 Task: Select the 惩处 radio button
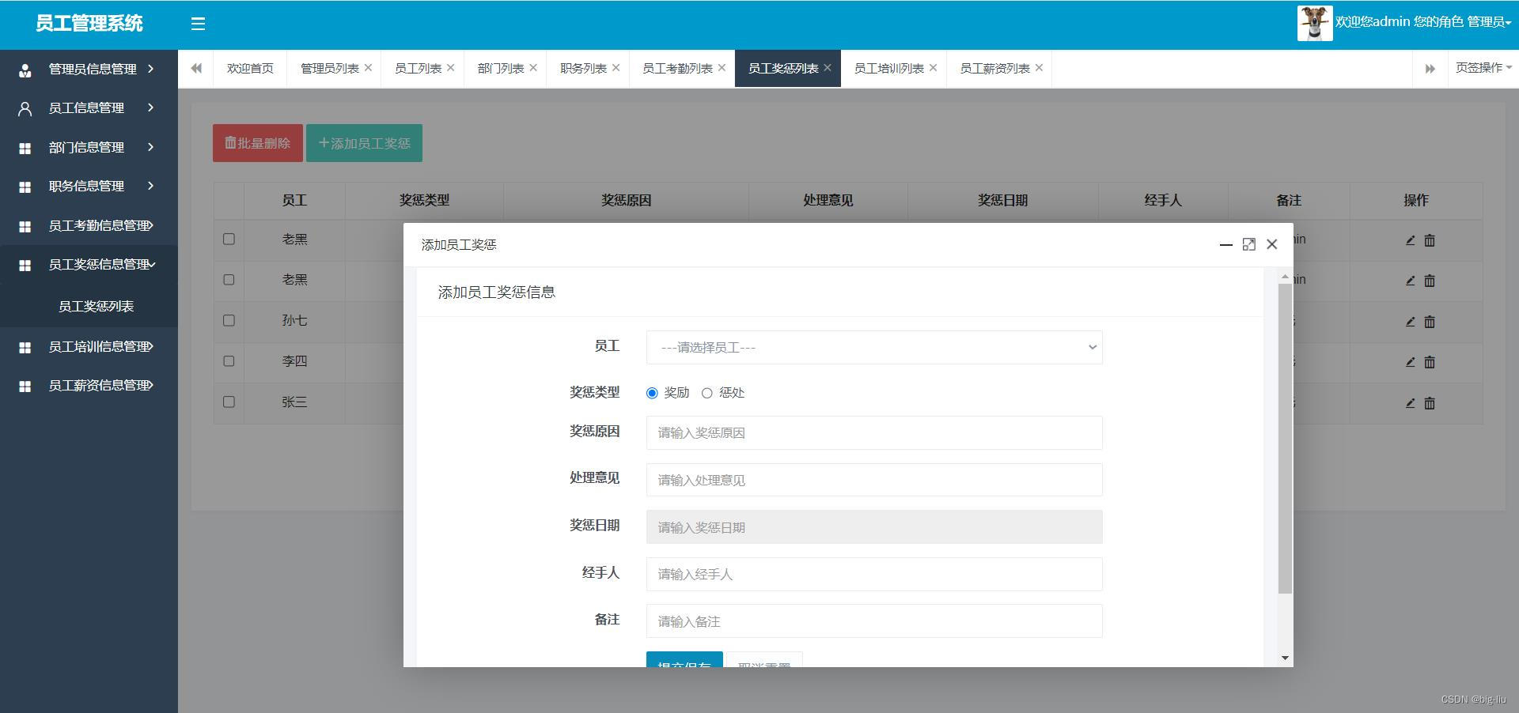point(706,393)
